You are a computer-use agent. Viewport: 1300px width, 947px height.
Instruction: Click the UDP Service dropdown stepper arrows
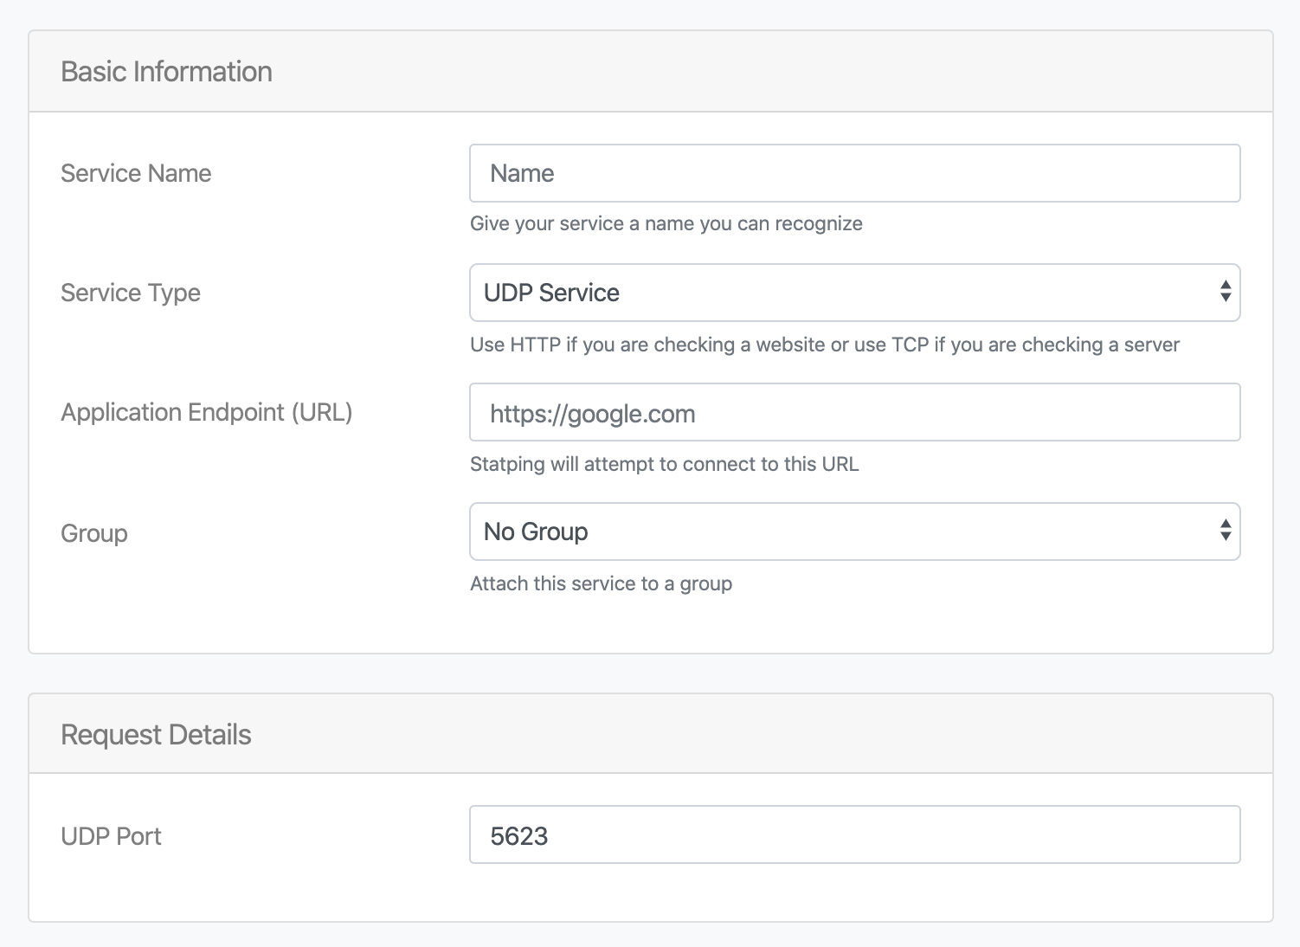tap(1226, 293)
